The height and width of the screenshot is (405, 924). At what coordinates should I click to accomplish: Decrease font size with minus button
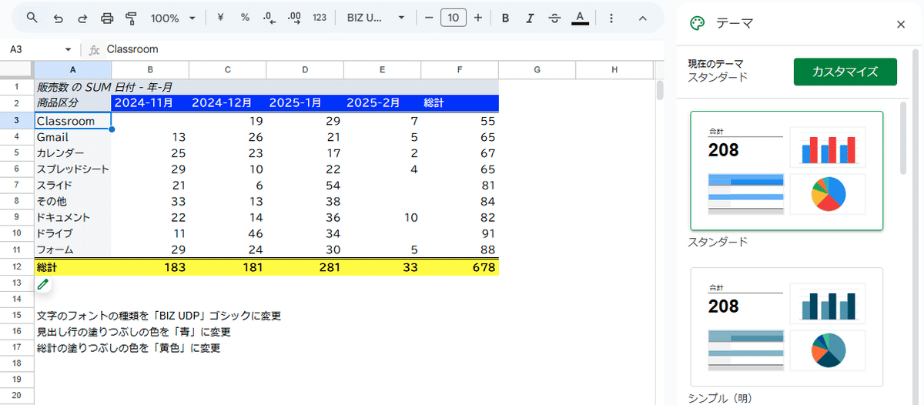click(x=429, y=18)
